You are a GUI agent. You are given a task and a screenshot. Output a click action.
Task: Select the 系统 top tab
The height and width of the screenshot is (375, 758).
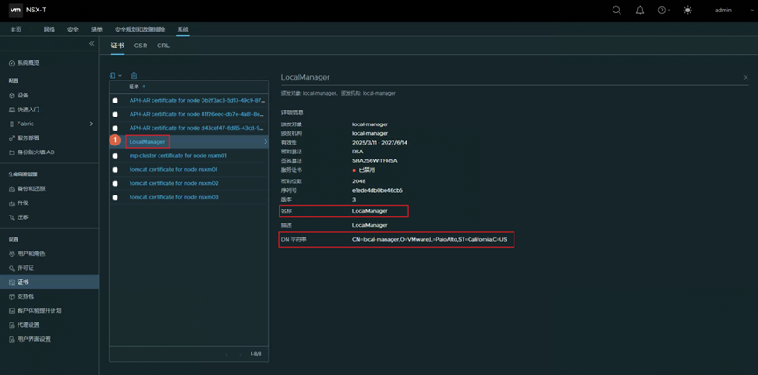[183, 30]
